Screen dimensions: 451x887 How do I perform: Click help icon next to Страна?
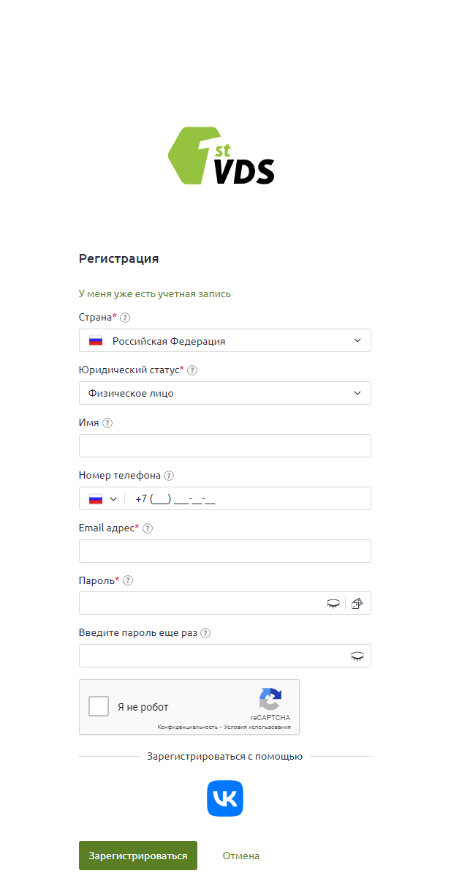[x=125, y=318]
